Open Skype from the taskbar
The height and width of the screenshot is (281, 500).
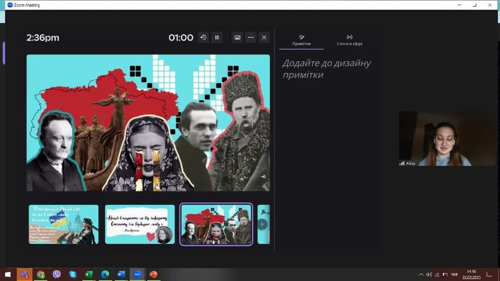click(73, 275)
